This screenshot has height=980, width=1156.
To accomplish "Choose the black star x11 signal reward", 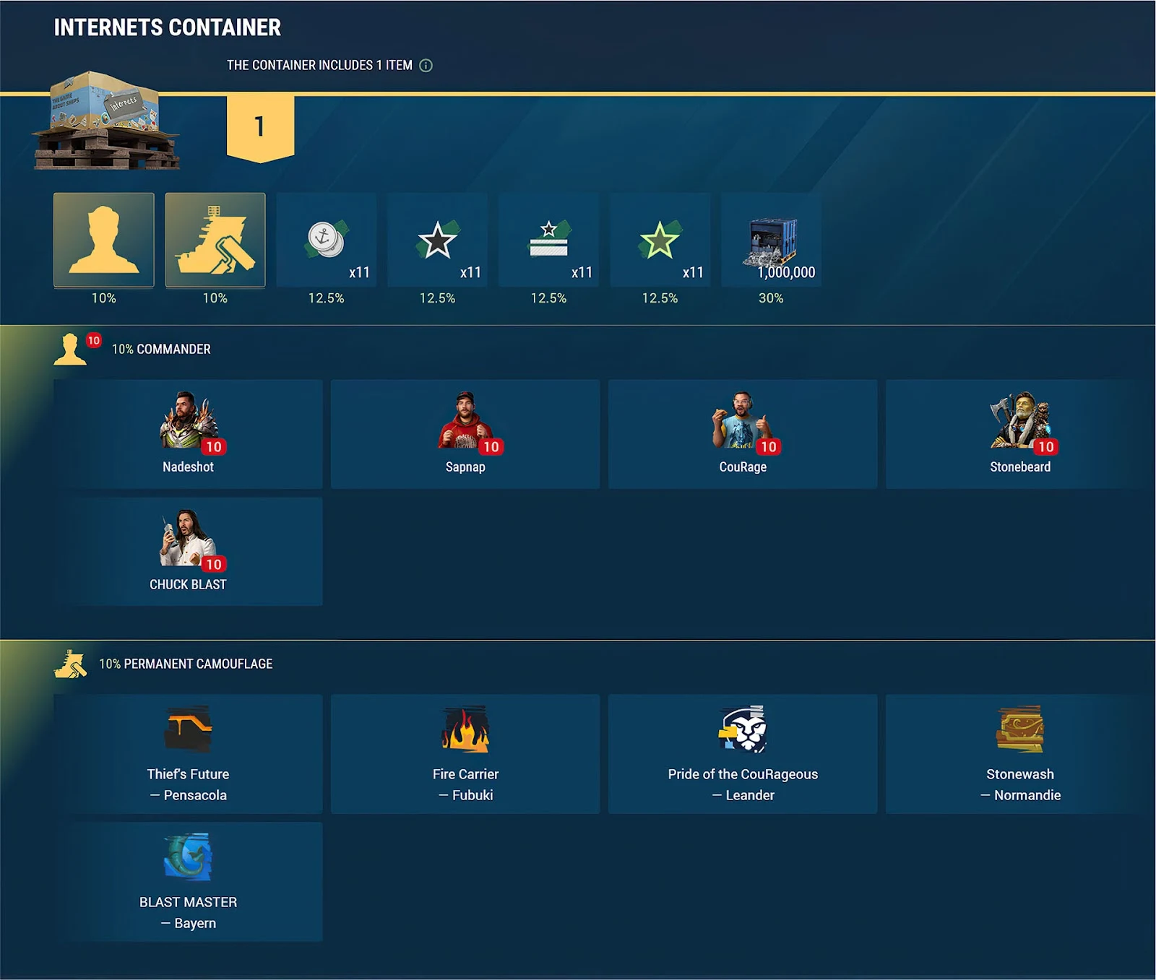I will coord(438,240).
